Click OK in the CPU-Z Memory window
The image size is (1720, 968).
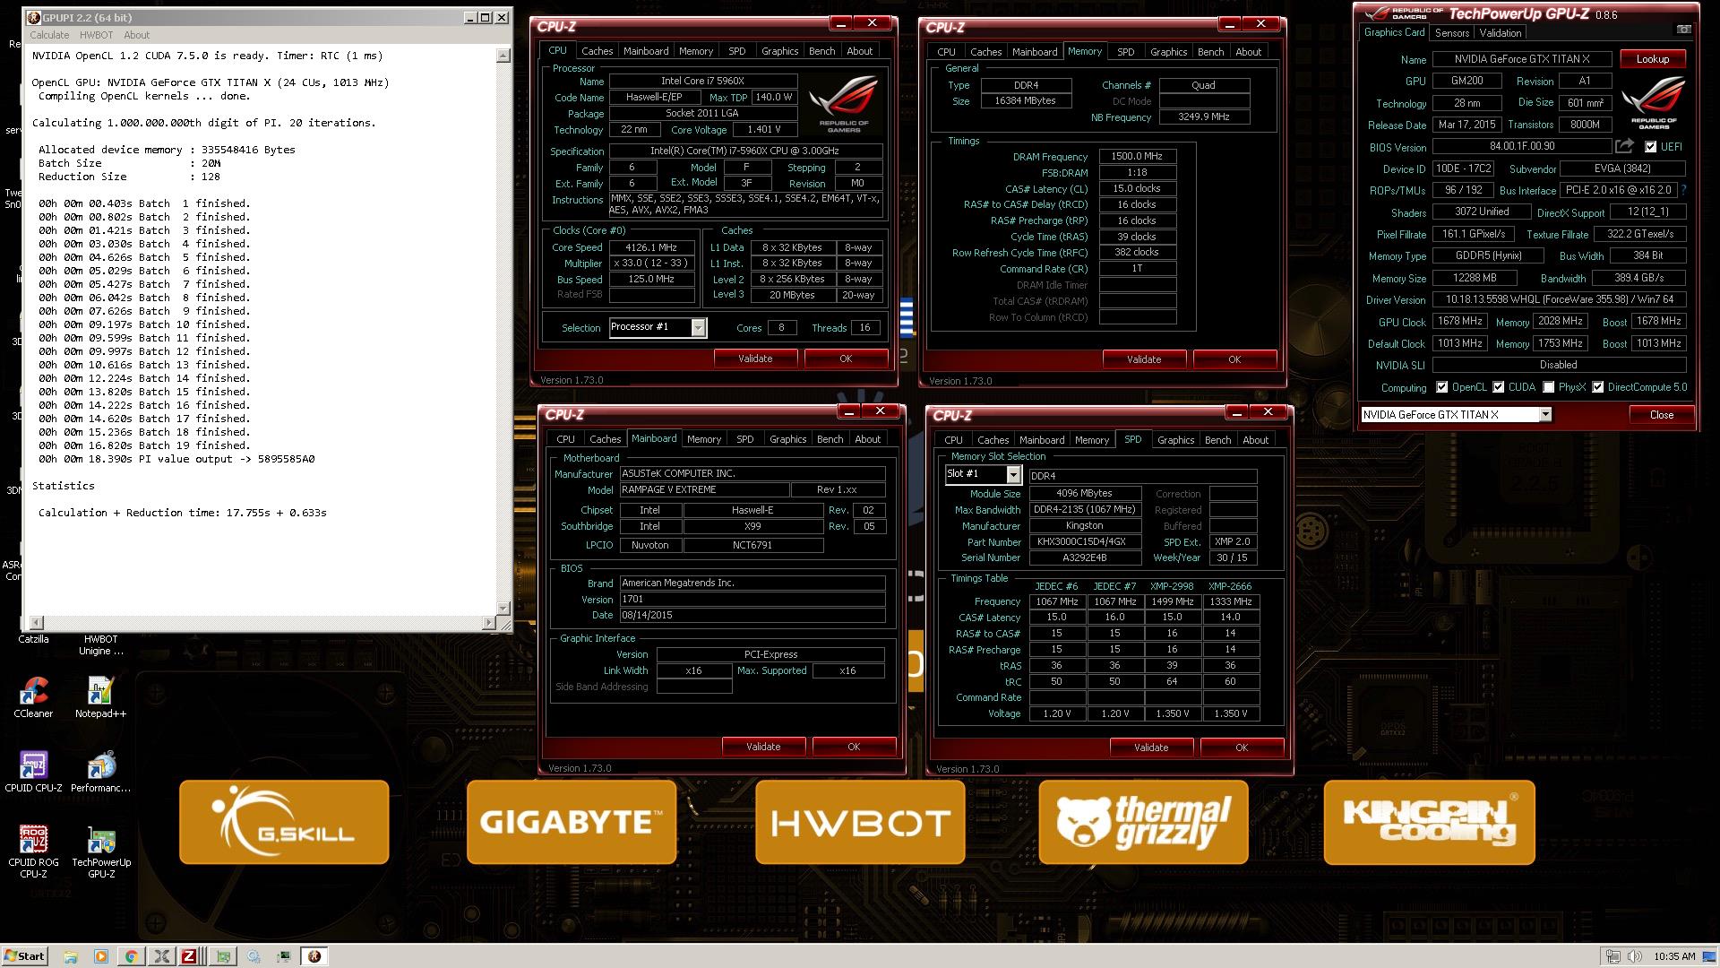pyautogui.click(x=1234, y=359)
